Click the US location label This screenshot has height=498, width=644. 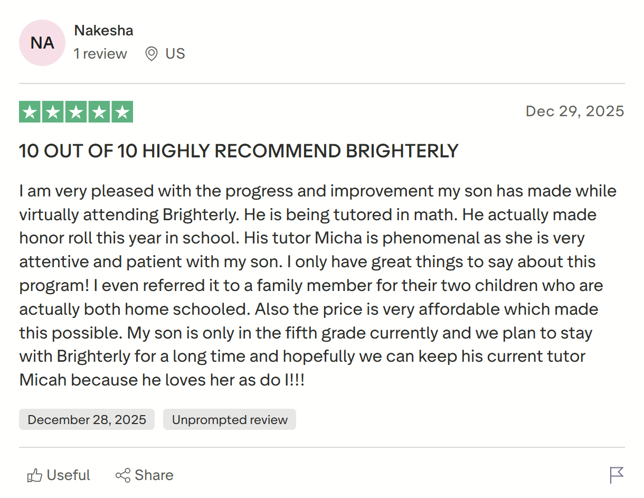[174, 53]
